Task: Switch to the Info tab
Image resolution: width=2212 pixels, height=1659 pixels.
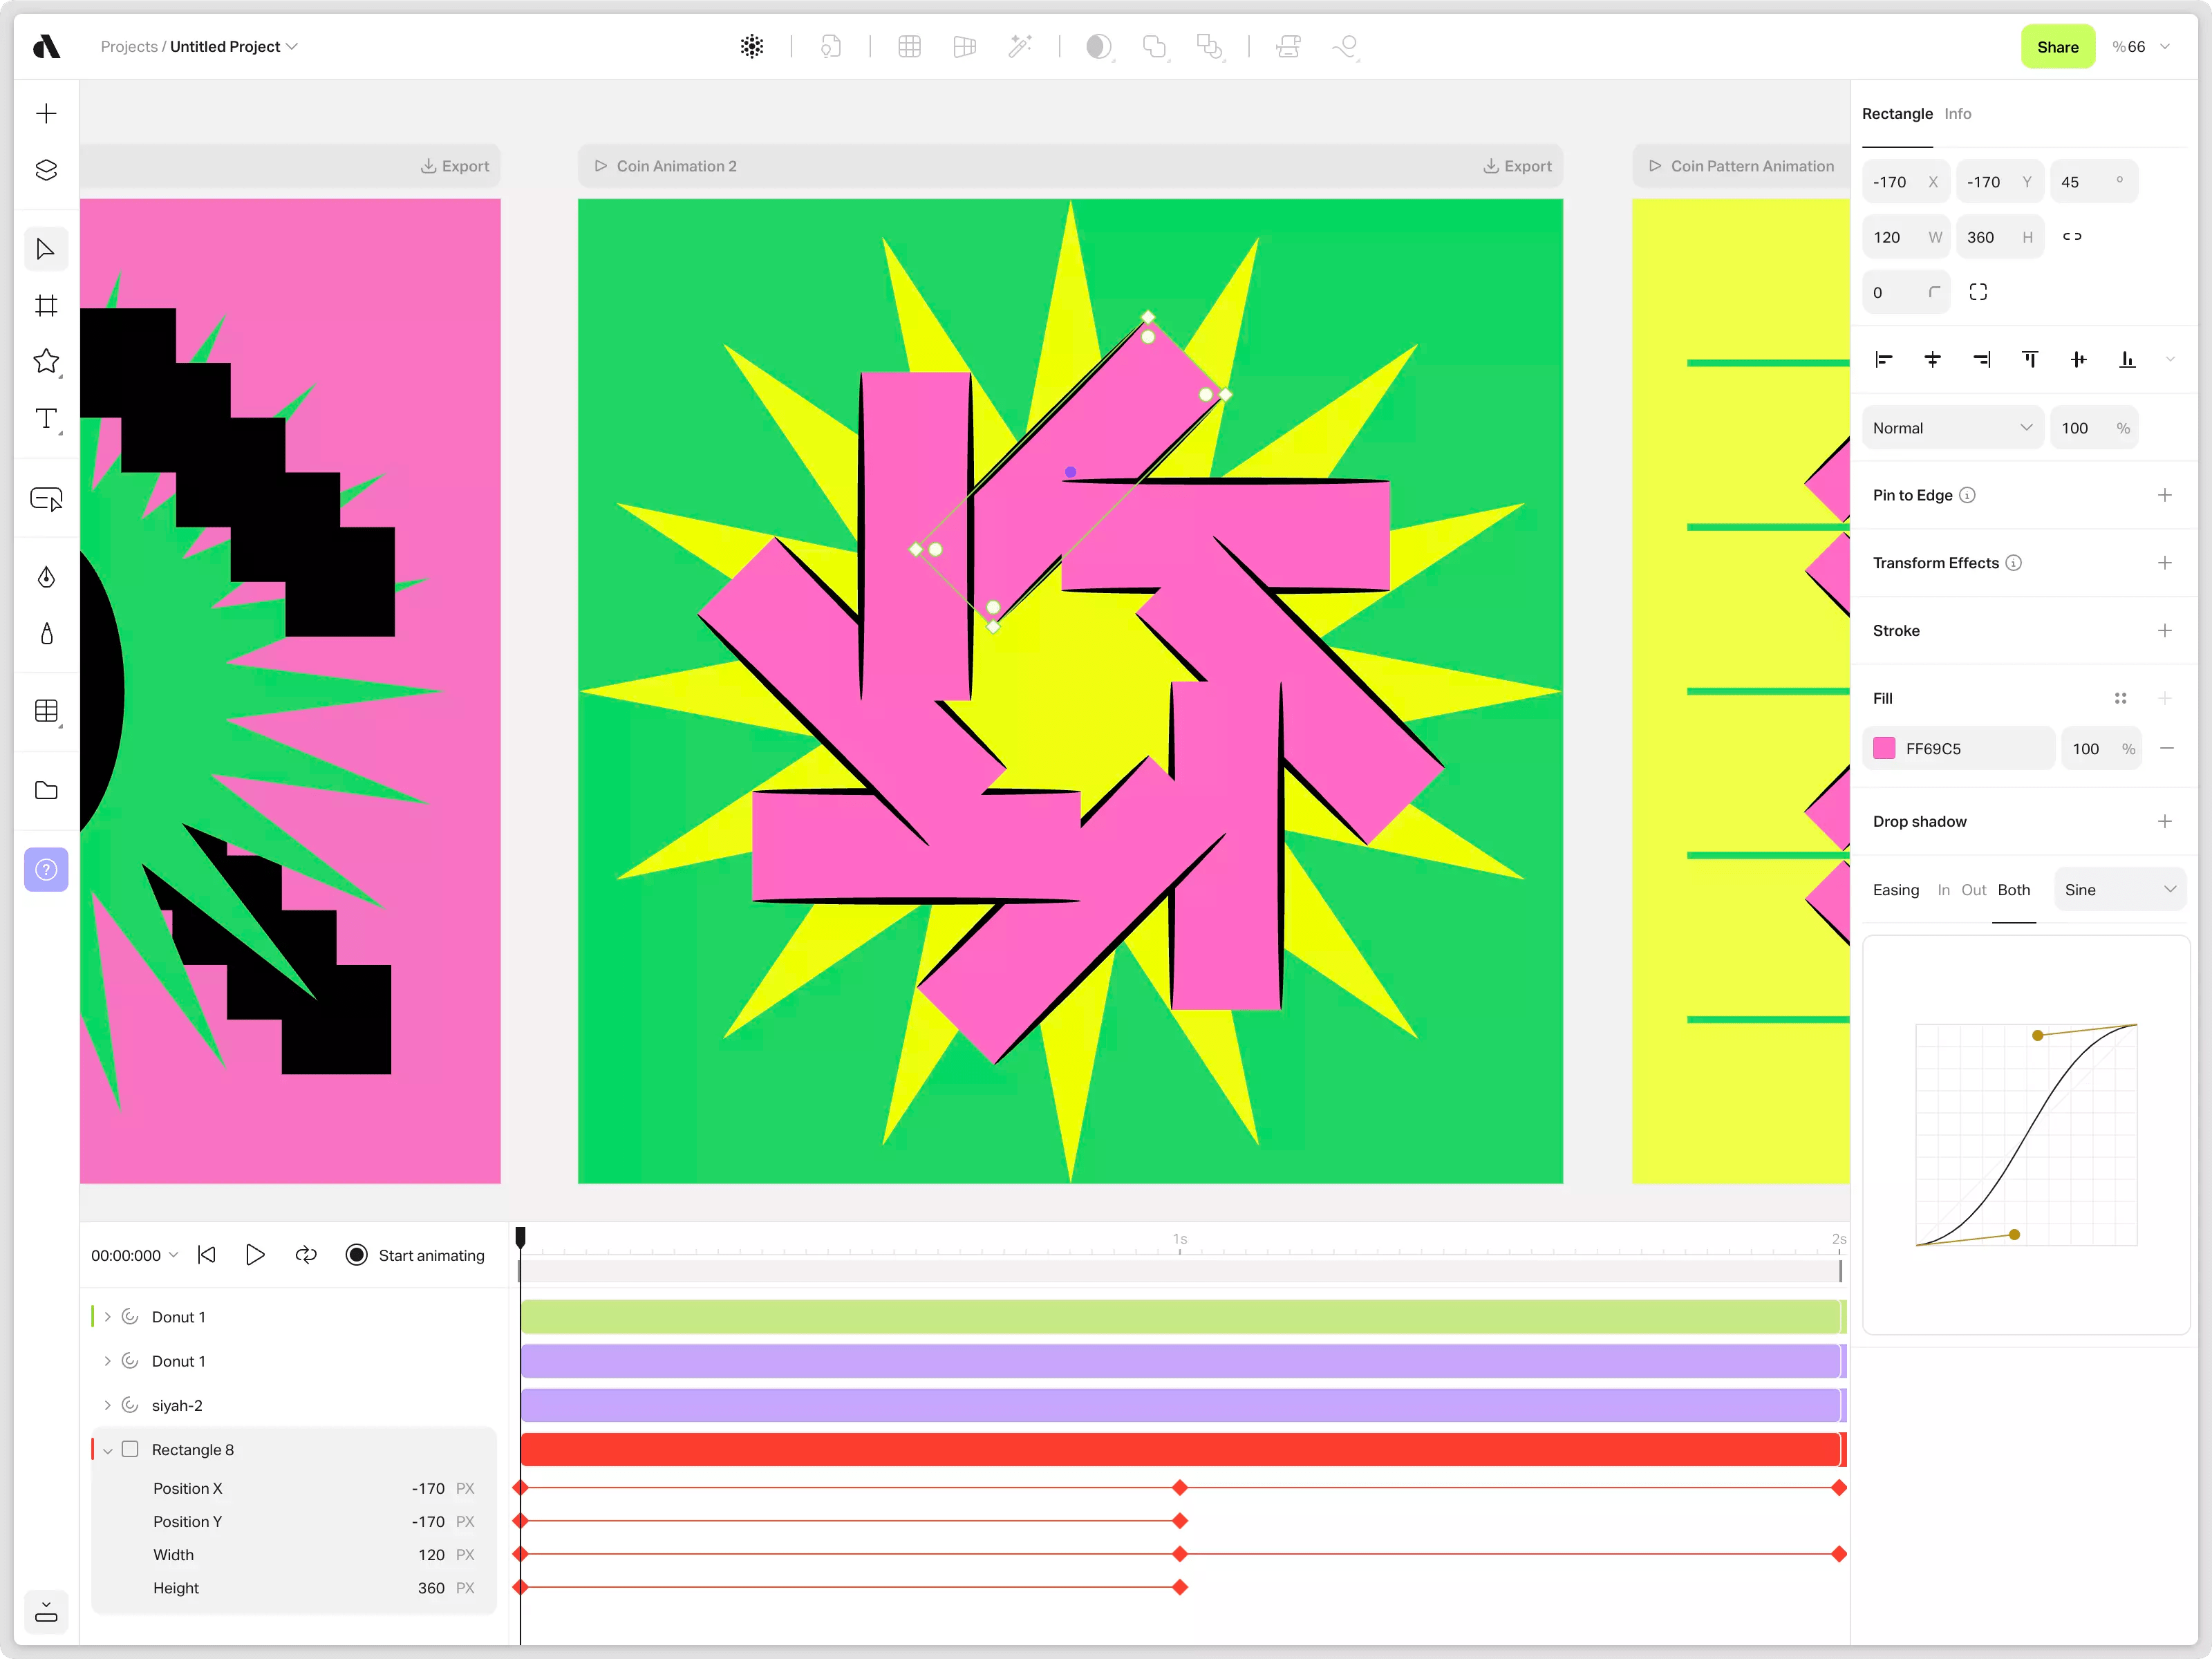Action: pyautogui.click(x=1957, y=114)
